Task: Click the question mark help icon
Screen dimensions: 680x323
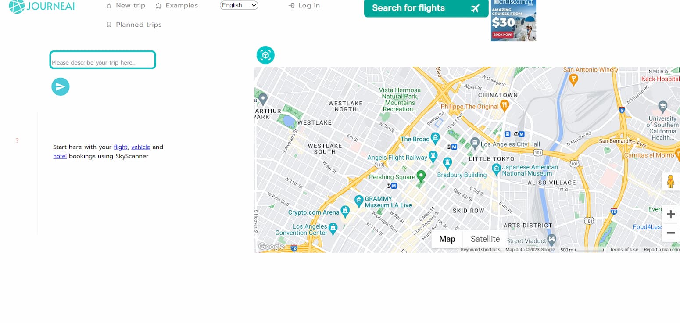Action: pyautogui.click(x=17, y=141)
